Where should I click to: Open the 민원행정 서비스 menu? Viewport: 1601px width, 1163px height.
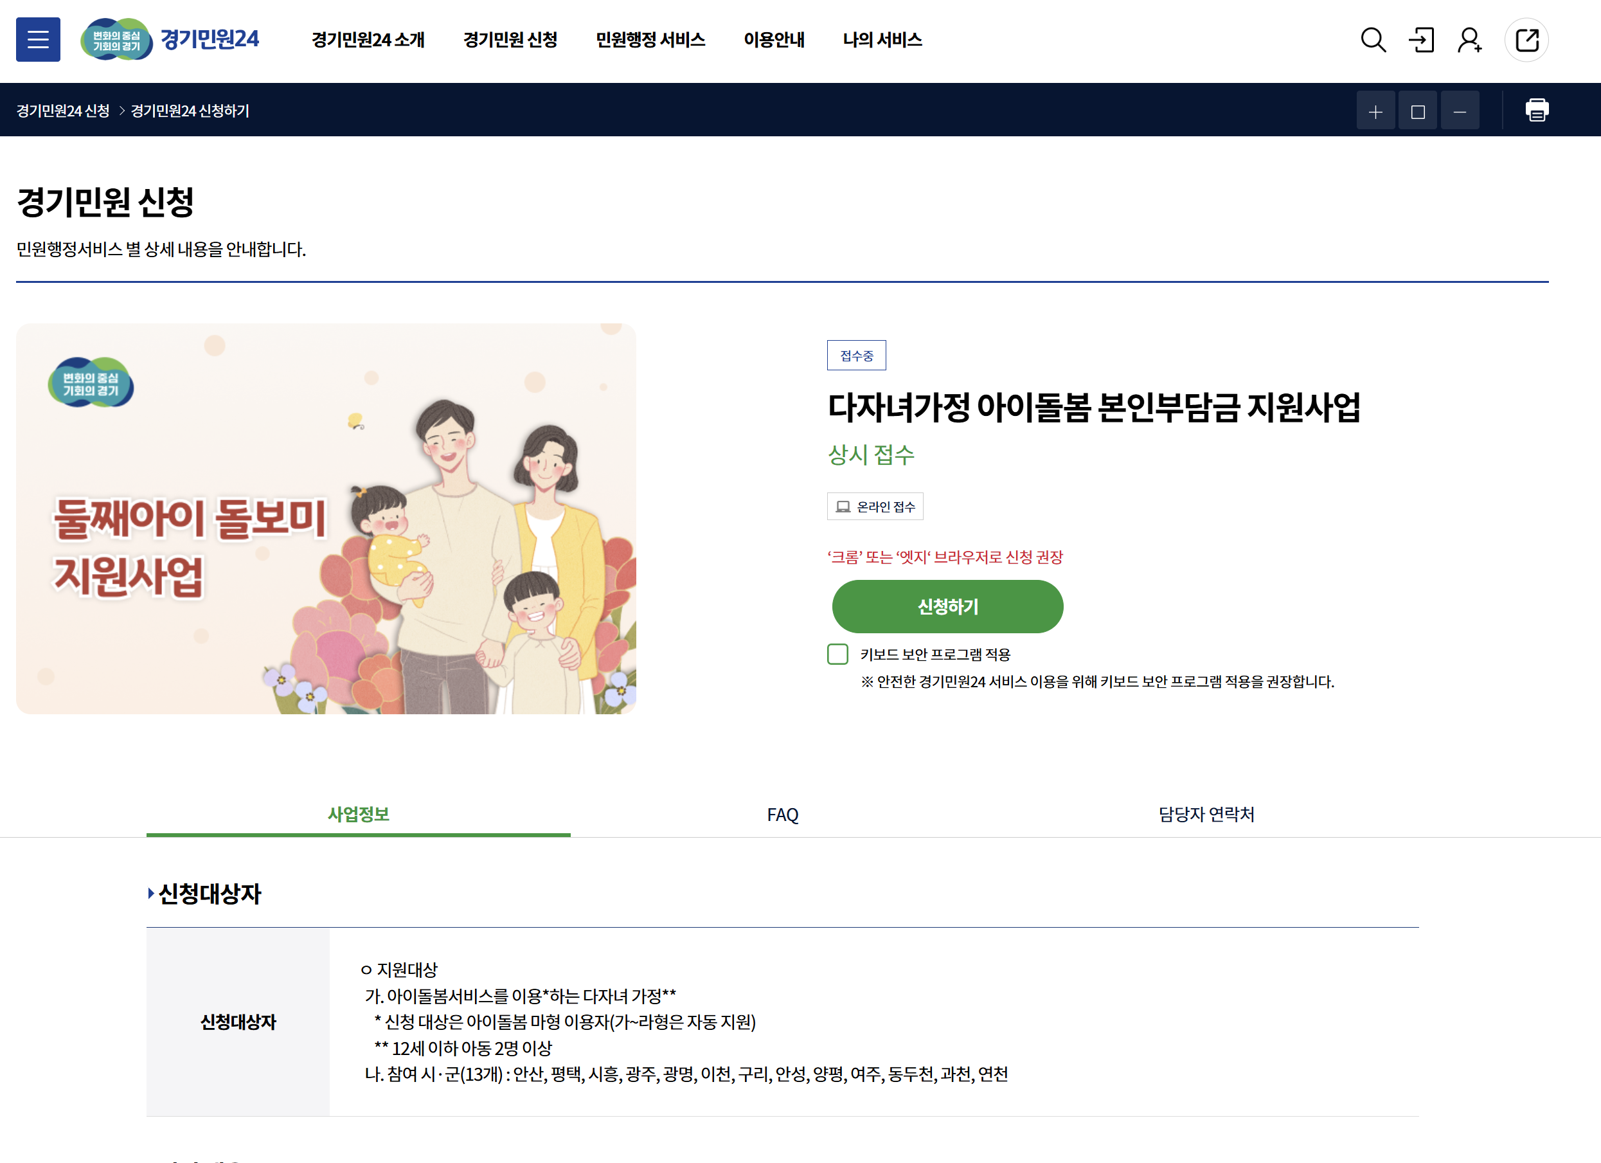point(650,40)
